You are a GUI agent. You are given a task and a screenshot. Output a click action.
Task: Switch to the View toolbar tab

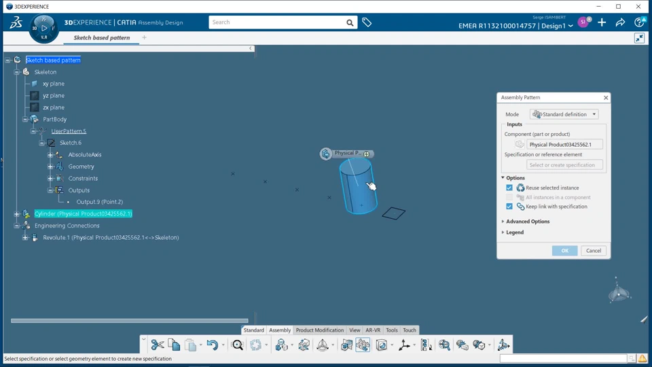click(x=355, y=330)
